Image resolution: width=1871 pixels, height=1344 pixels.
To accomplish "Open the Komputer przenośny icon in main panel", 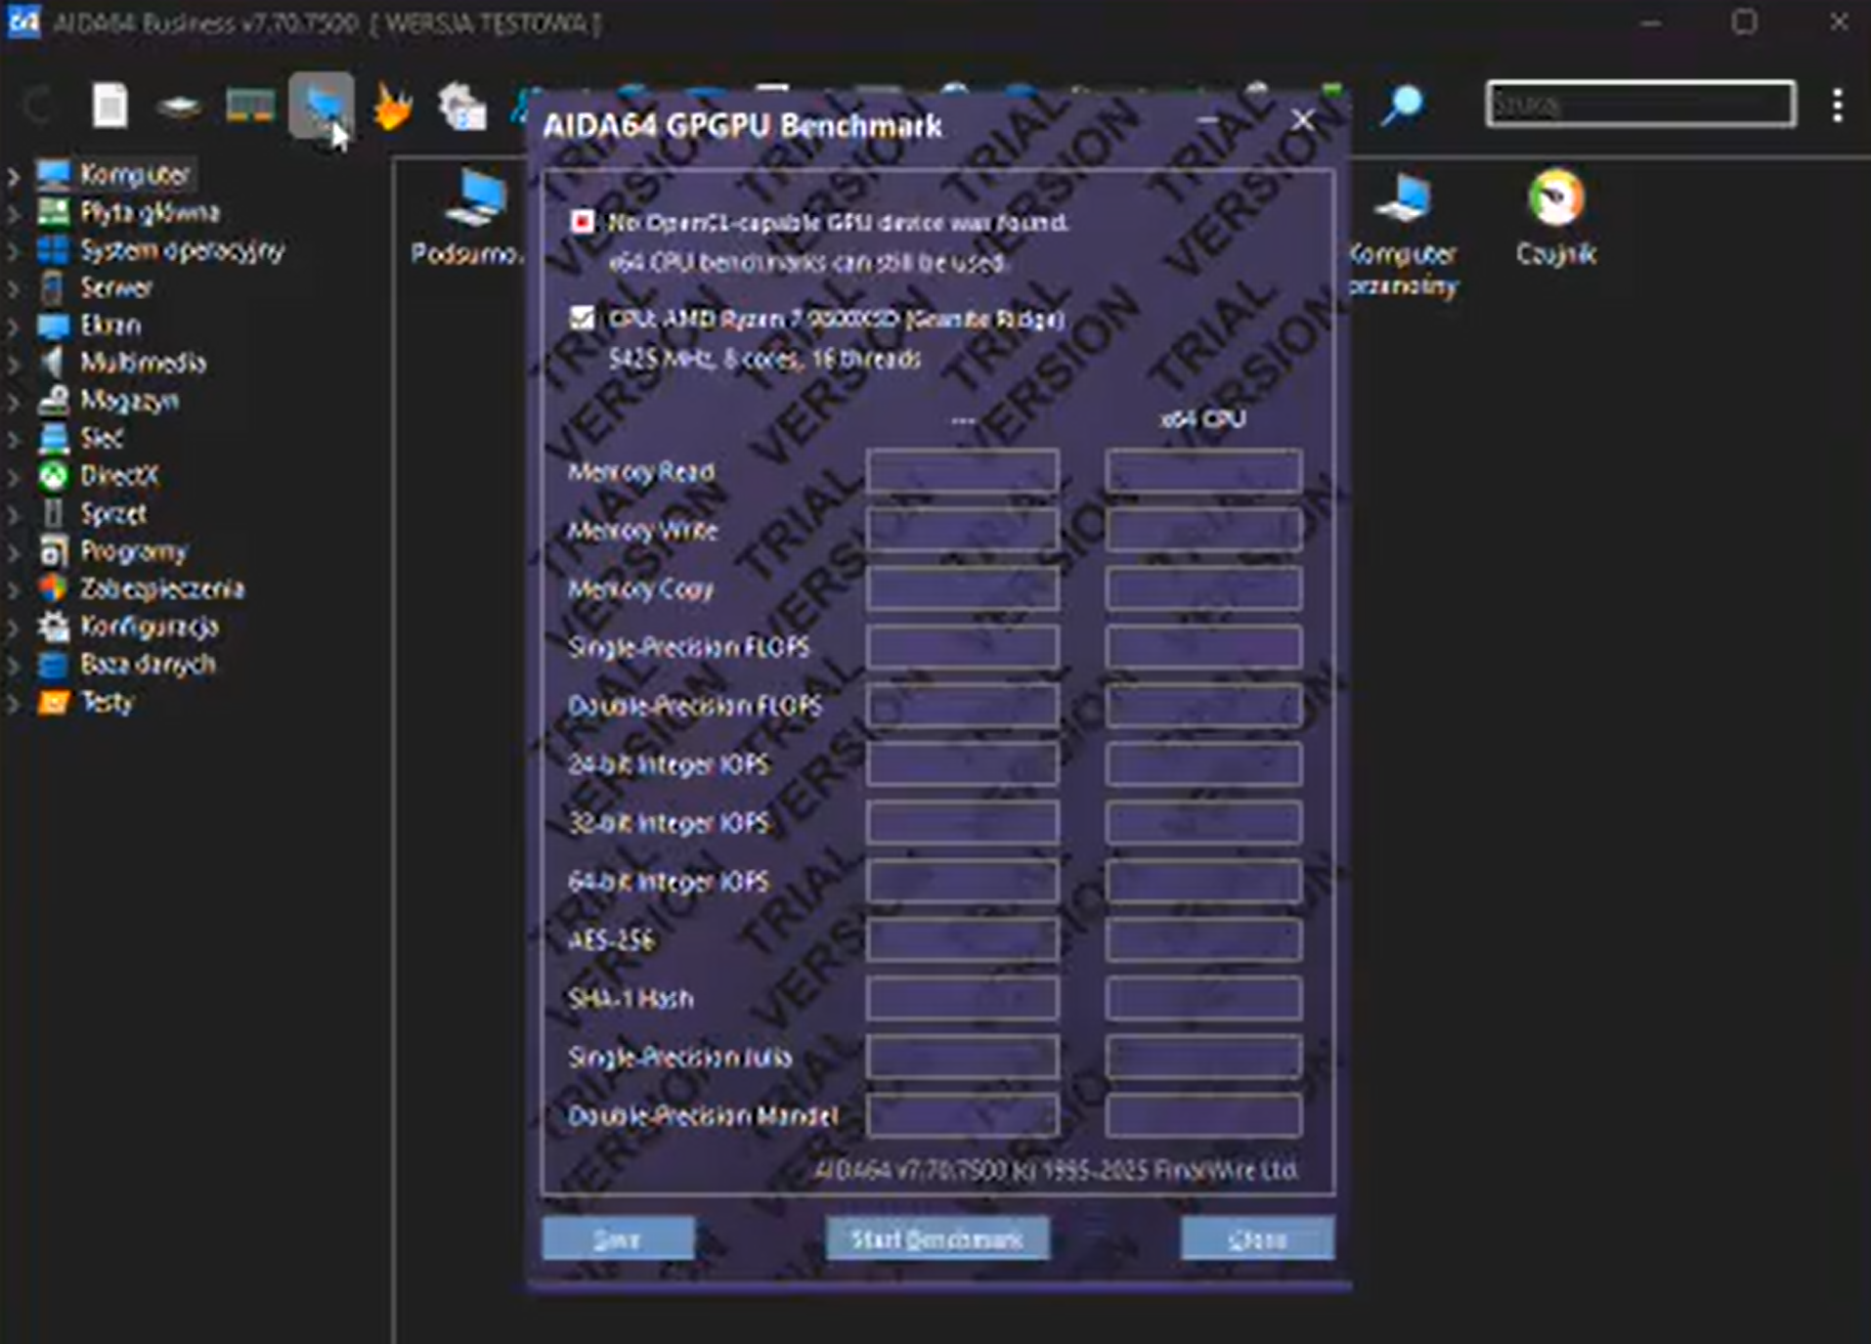I will pyautogui.click(x=1404, y=200).
